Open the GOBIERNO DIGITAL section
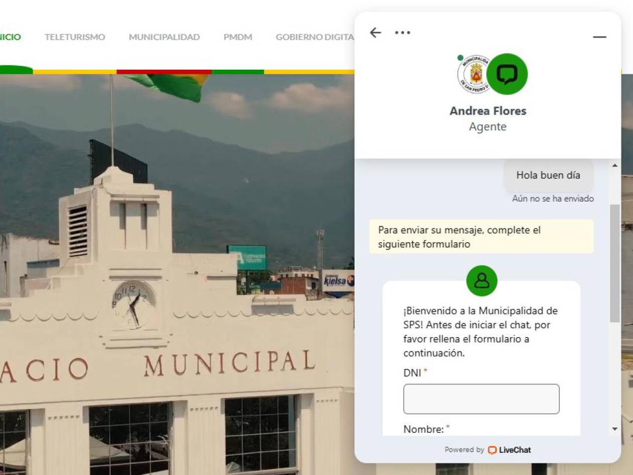 click(314, 37)
